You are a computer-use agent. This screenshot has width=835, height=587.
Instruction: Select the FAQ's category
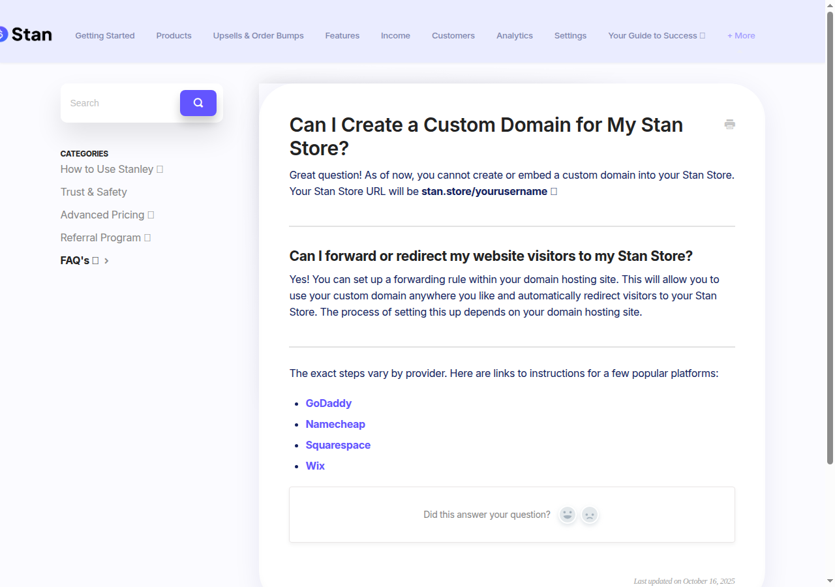point(79,260)
